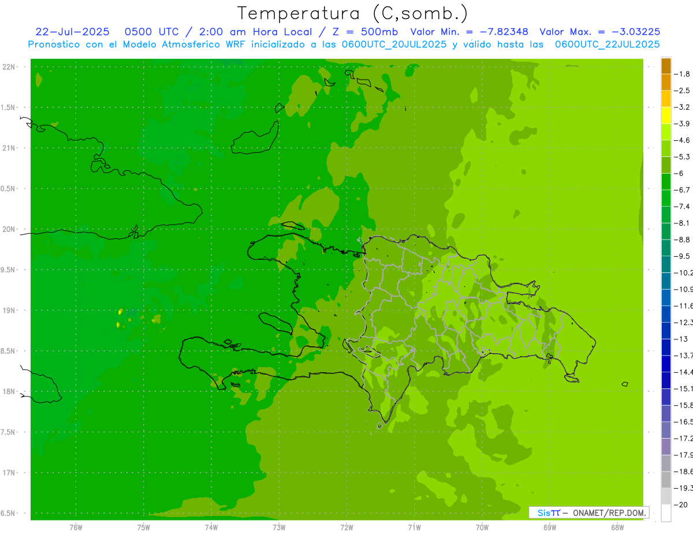Click the -7.4 colorbar value
Viewport: 693px width, 535px height.
[683, 207]
